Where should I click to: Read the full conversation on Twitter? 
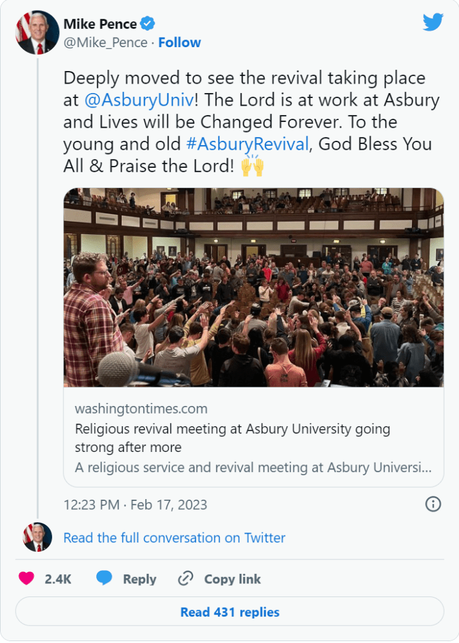pos(174,538)
